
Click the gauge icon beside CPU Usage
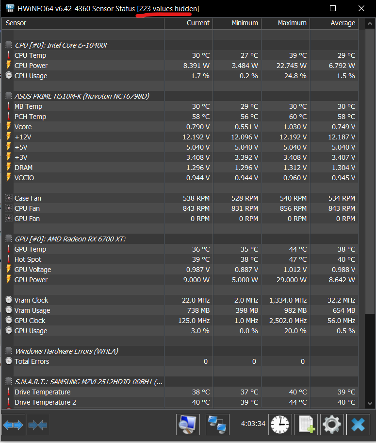tap(9, 76)
